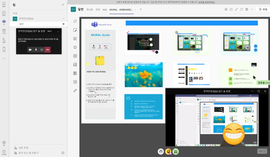270x157 pixels.
Task: Click the dark screenshot thumbnail in mural
Action: click(143, 42)
